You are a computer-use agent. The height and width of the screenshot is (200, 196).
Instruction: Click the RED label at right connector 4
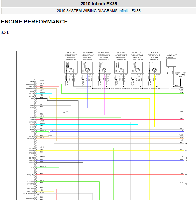pos(181,112)
